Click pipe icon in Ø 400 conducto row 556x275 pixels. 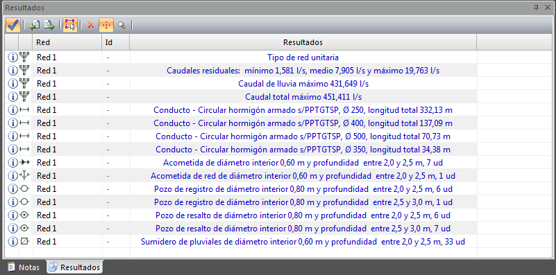[25, 123]
